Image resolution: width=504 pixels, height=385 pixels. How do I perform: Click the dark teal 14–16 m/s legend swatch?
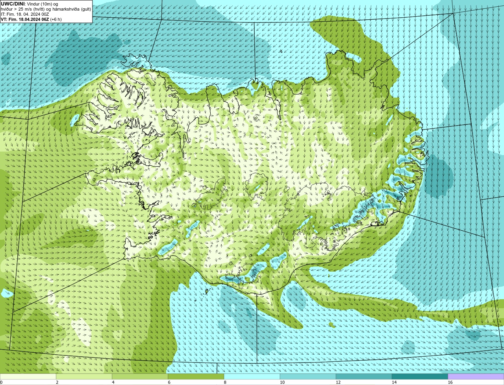click(x=420, y=376)
